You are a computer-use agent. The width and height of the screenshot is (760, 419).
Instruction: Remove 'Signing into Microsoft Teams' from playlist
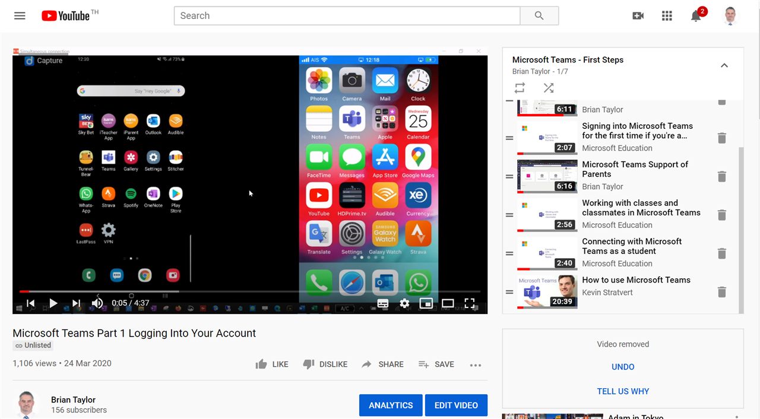coord(722,138)
